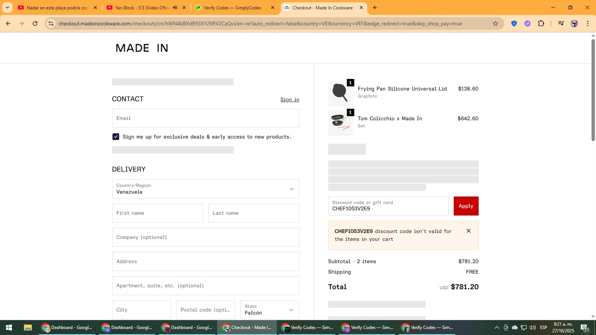Open the notification center icon
Screen dimensions: 596x335
585,327
